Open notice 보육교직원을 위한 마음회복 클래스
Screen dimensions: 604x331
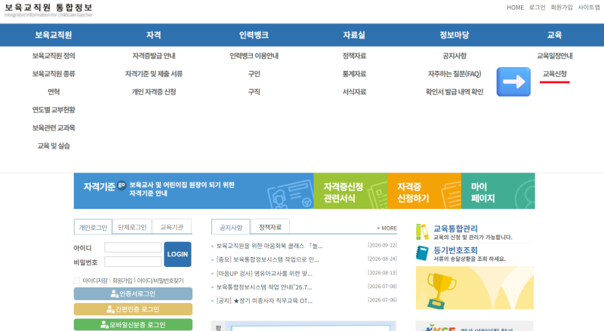point(270,246)
